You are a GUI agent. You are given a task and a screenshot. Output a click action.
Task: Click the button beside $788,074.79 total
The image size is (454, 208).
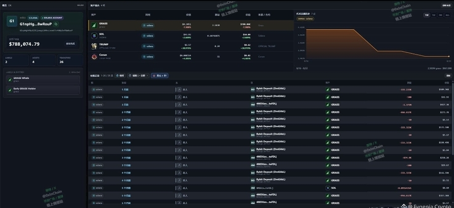pyautogui.click(x=70, y=44)
